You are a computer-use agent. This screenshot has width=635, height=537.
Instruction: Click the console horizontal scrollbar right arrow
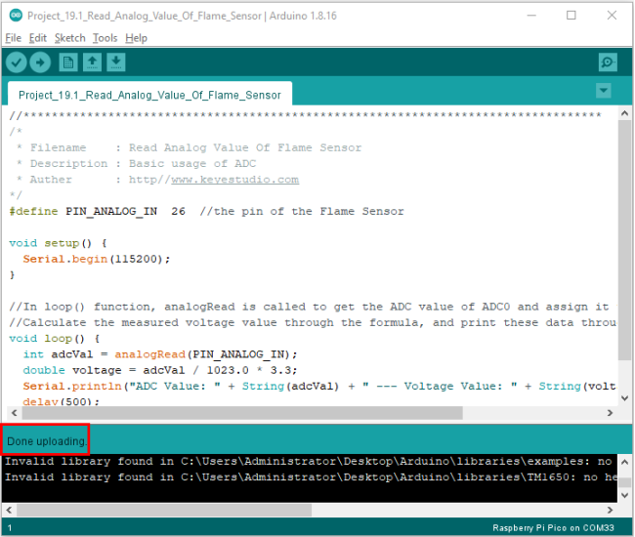click(610, 510)
